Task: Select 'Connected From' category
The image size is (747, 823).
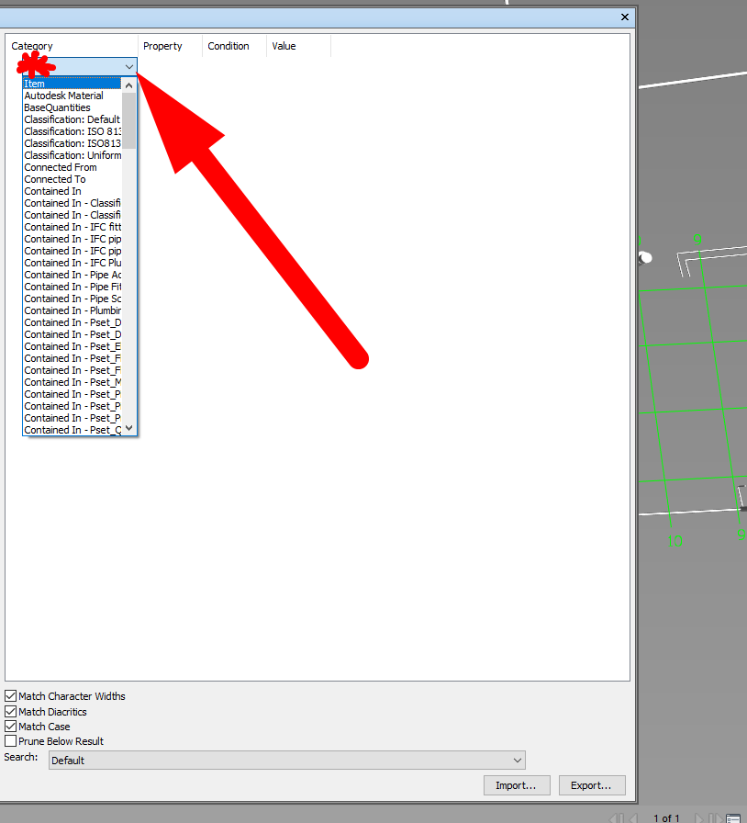Action: click(72, 167)
